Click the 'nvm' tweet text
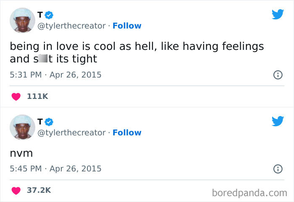Image resolution: width=294 pixels, height=202 pixels. pos(21,153)
